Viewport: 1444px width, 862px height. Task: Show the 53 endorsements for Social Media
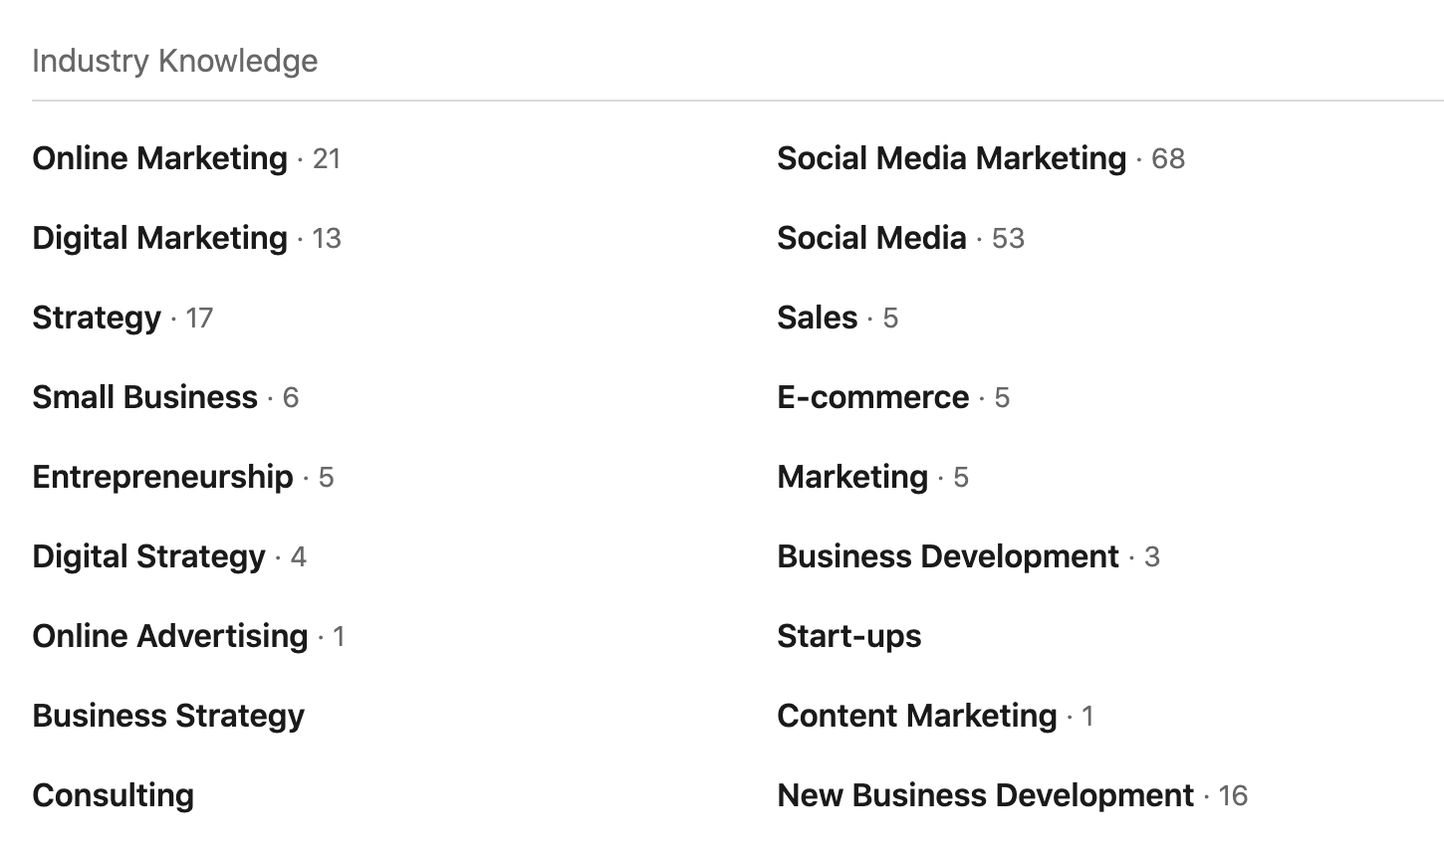(1008, 239)
